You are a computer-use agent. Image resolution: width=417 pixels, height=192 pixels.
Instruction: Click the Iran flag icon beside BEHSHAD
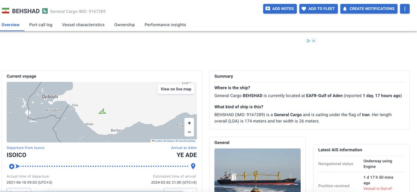tap(5, 11)
